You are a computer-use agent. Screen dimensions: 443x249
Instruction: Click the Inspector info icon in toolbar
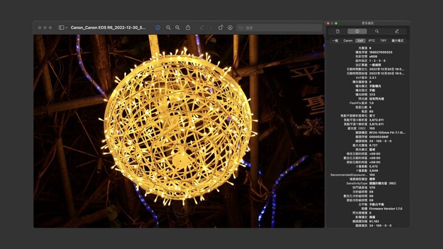point(158,27)
